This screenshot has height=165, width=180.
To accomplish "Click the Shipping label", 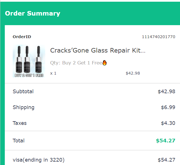I will point(23,107).
